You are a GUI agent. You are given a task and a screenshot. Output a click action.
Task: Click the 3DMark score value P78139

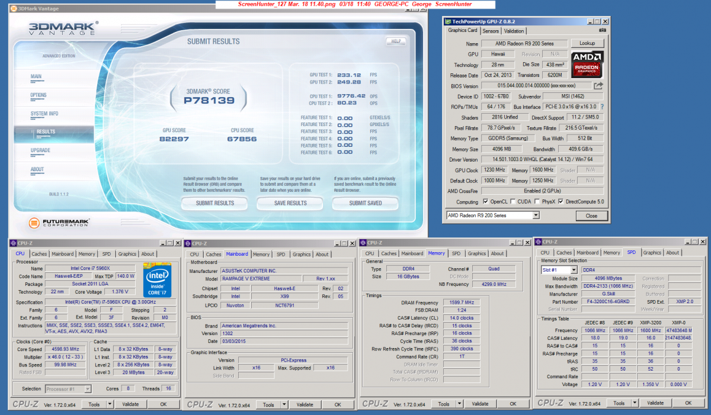(x=210, y=101)
